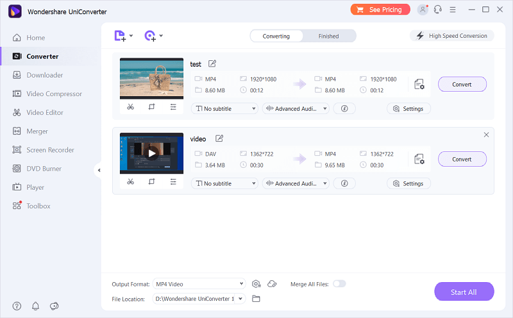Open the feedback chat icon

coord(54,306)
